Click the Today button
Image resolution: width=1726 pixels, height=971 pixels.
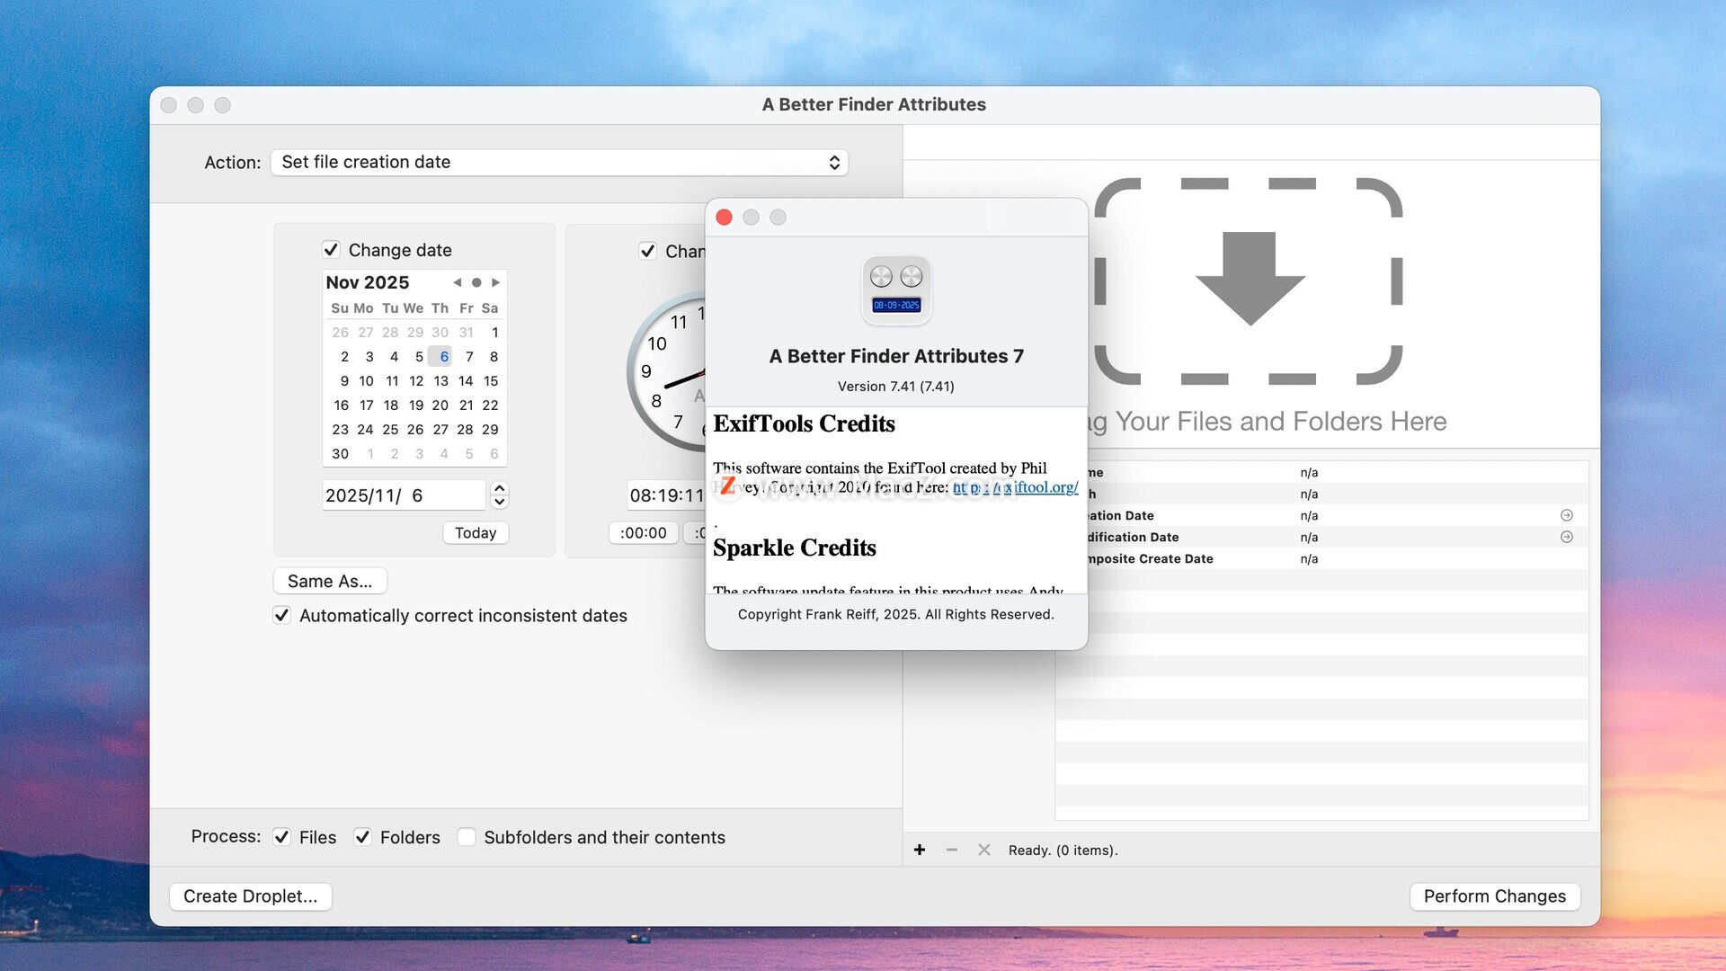point(475,533)
